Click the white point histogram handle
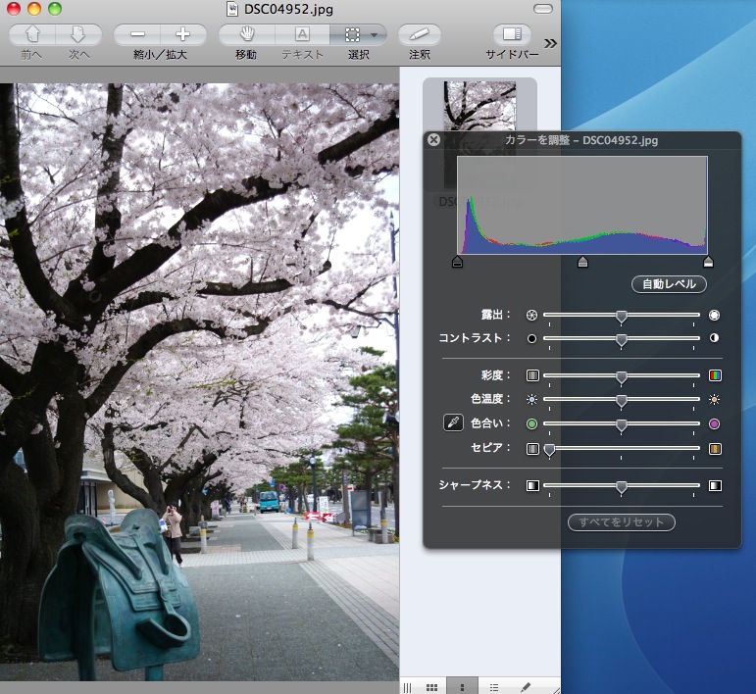This screenshot has height=694, width=756. [708, 262]
